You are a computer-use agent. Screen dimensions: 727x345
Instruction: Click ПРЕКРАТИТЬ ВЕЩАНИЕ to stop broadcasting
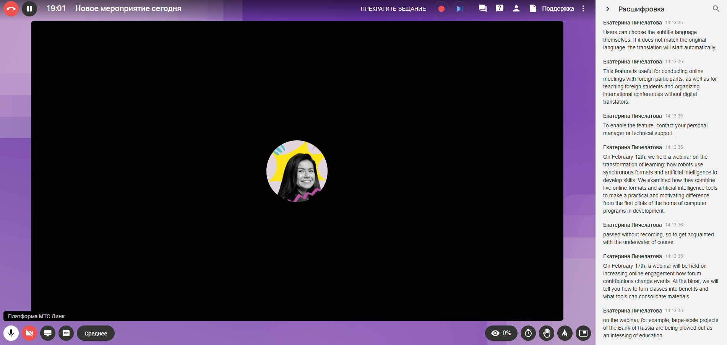pyautogui.click(x=393, y=9)
